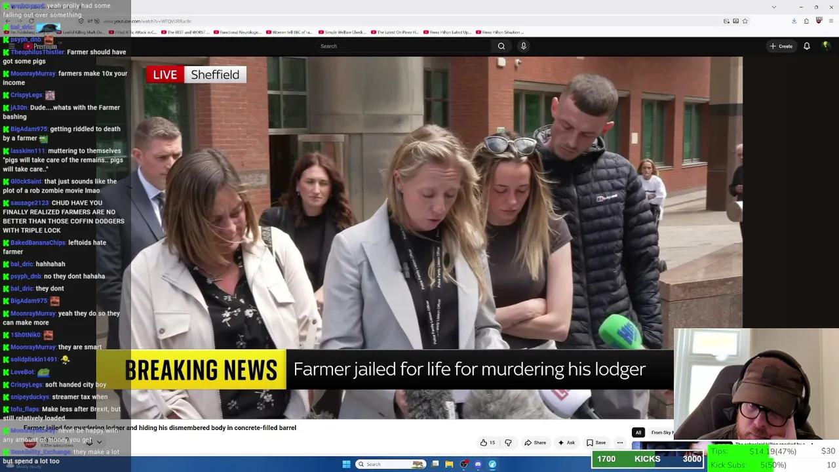
Task: Click the YouTube Premium logo
Action: [x=41, y=46]
